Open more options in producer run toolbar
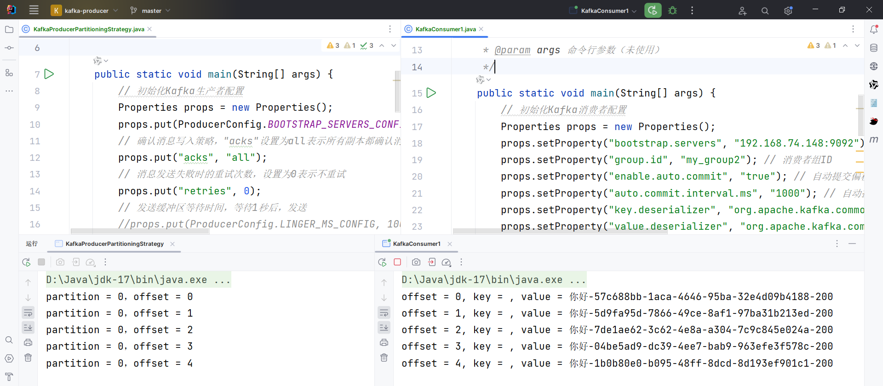The height and width of the screenshot is (386, 883). point(105,262)
